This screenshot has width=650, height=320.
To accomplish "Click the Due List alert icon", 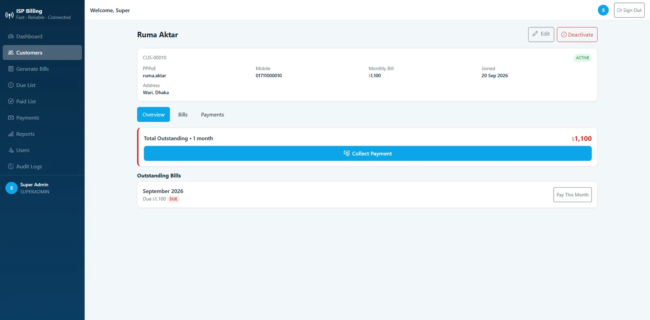I will [11, 85].
